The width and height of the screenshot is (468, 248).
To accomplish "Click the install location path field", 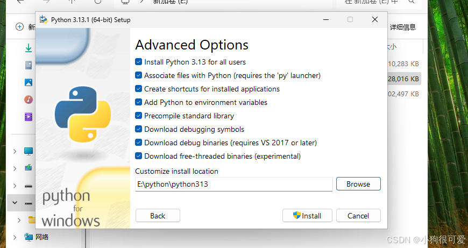I will pyautogui.click(x=233, y=184).
